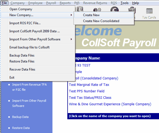Screen dimensions: 159x133
Task: Open Wine & Dine Gourmet Experience company
Action: click(110, 104)
